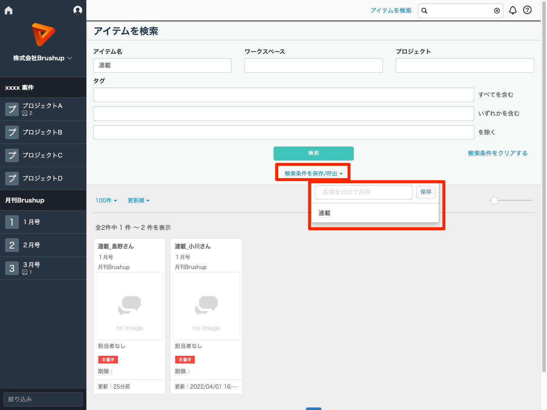The height and width of the screenshot is (410, 547).
Task: Click 未着手 status badge on 連載_小川さん card
Action: [185, 360]
